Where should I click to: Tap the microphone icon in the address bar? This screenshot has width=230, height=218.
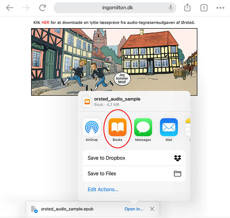pos(171,7)
